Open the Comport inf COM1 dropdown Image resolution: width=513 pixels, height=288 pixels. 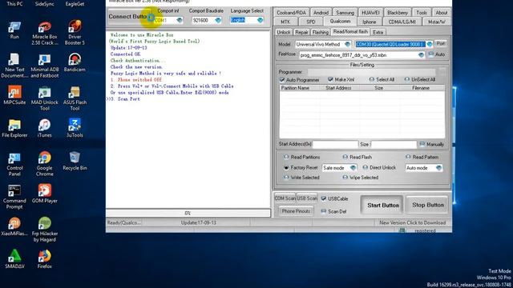tap(180, 20)
